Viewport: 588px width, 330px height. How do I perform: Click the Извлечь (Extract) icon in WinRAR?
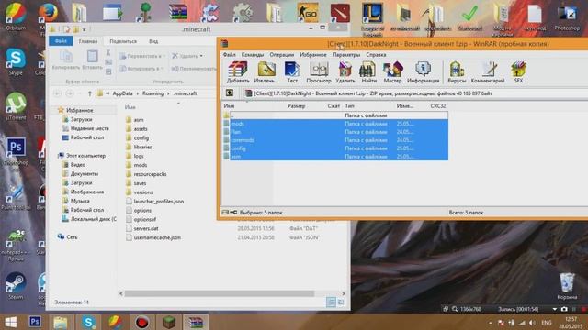coord(266,72)
